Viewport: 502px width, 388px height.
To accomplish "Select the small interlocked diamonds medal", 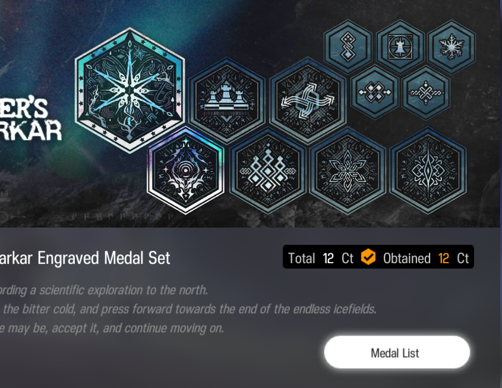I will click(375, 93).
